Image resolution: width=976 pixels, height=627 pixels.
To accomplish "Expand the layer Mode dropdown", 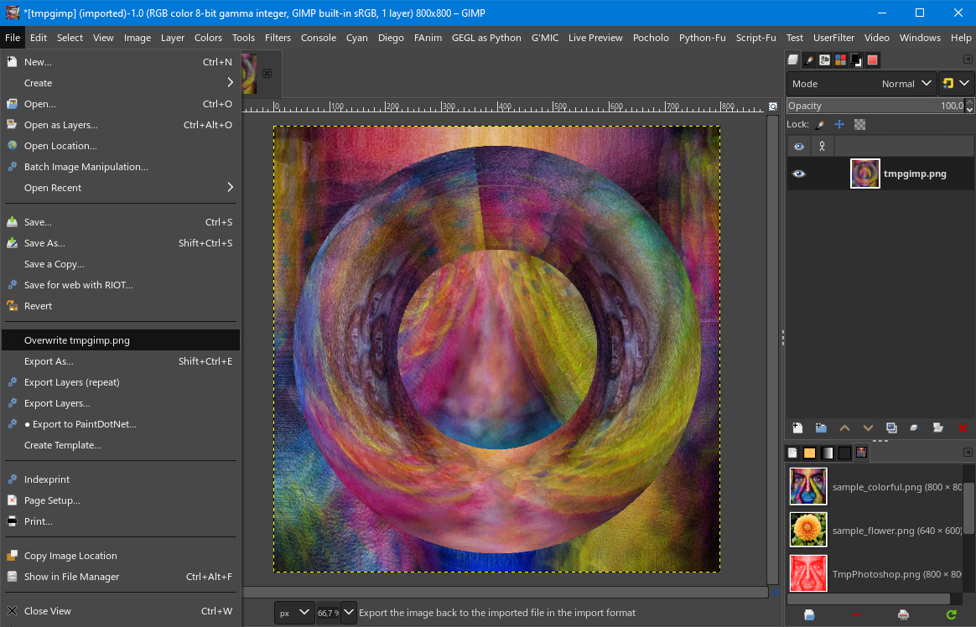I will coord(861,83).
